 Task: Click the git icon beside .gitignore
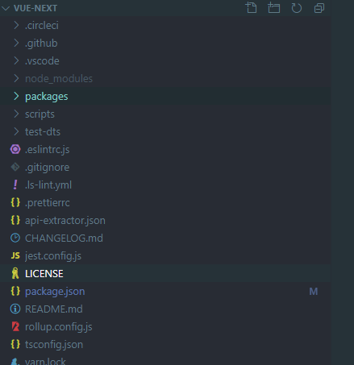15,167
